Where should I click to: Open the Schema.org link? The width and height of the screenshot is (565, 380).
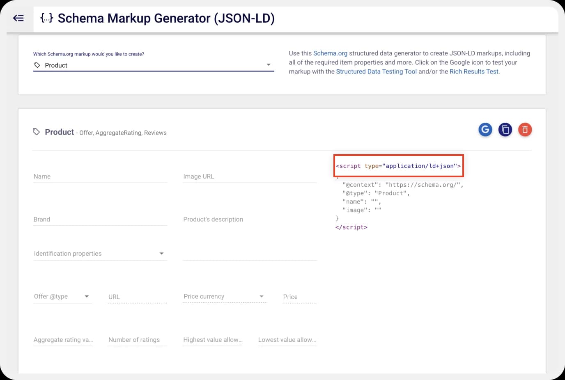point(331,53)
